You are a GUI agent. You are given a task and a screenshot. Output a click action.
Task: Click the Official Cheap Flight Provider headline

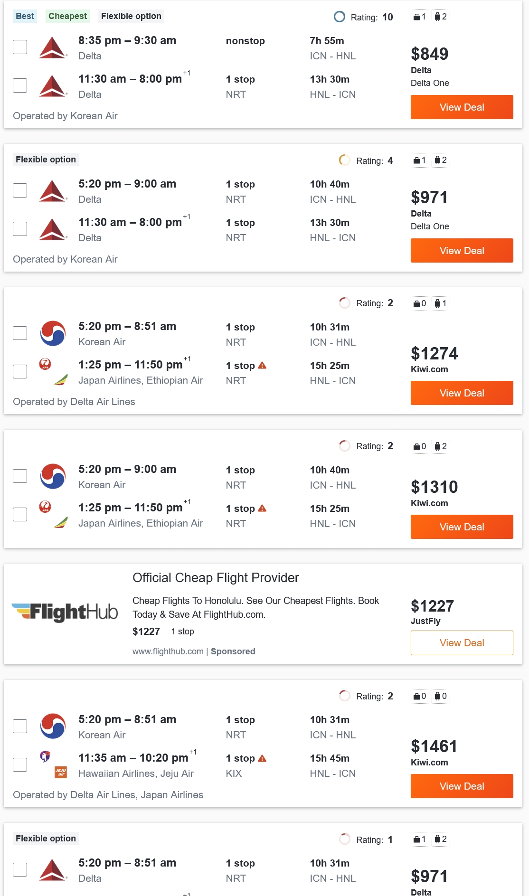[216, 578]
